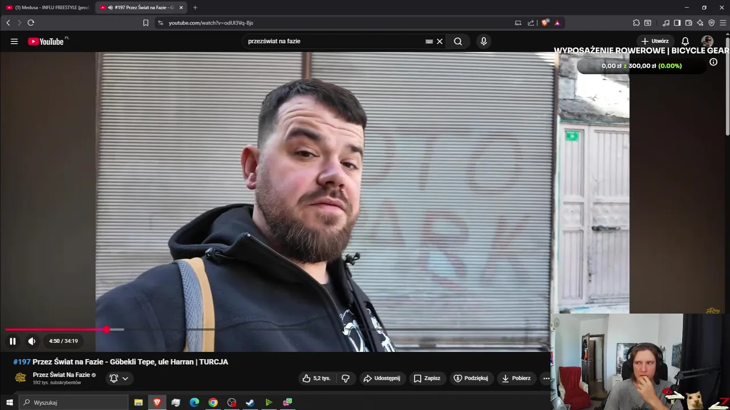Click the #197 hashtag link in title

[22, 362]
